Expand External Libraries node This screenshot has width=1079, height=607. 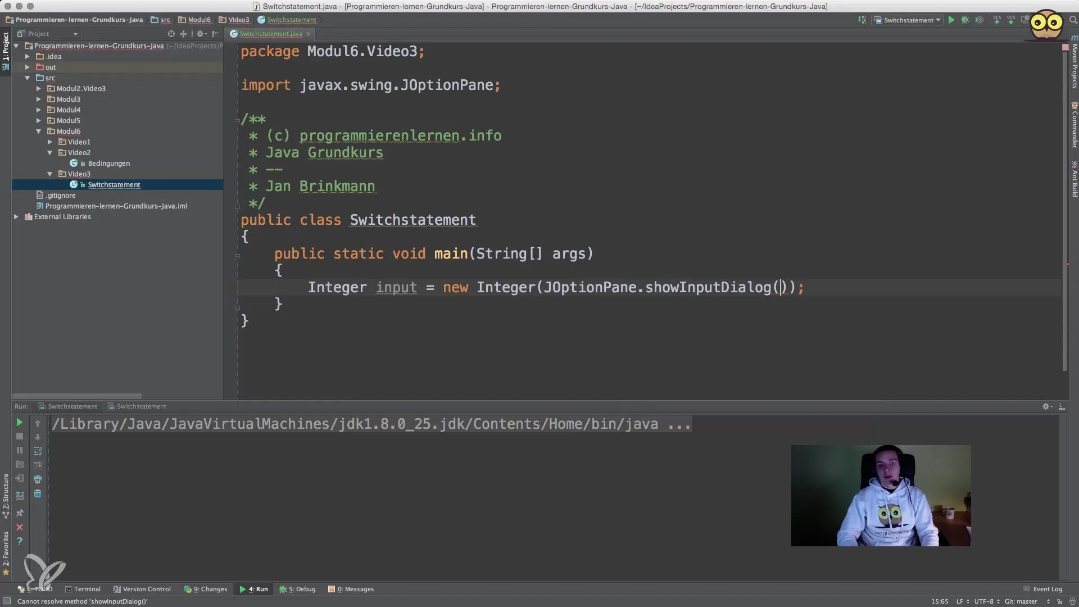pos(16,216)
